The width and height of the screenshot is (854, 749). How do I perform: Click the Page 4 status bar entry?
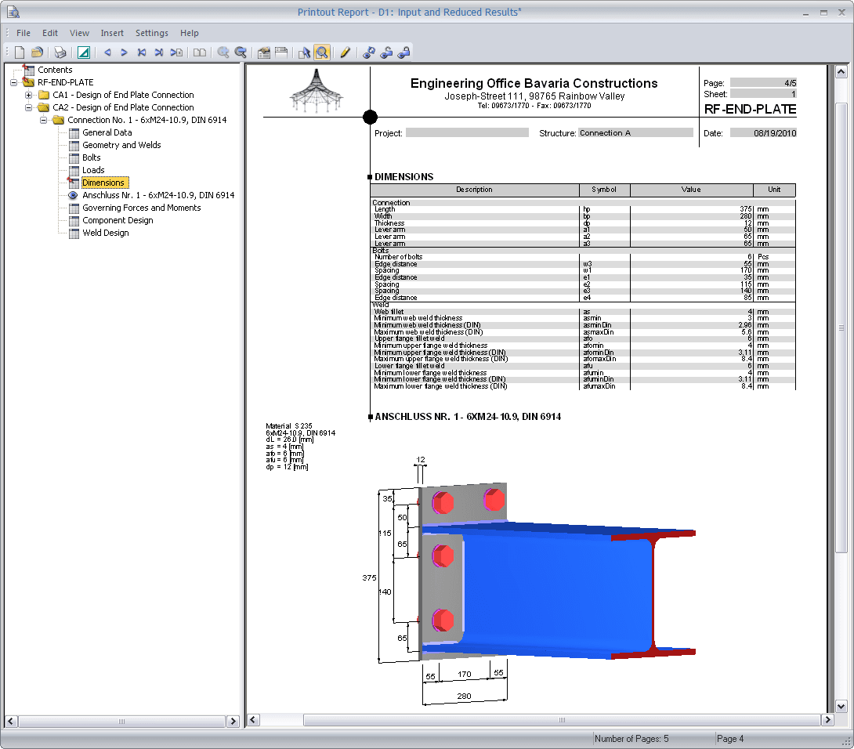(x=730, y=739)
